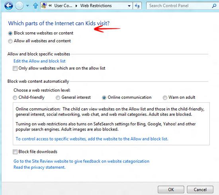219x195 pixels.
Task: Dismiss changes with Cancel button
Action: [x=200, y=189]
